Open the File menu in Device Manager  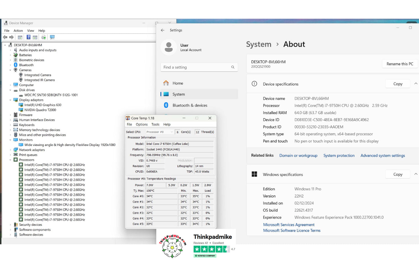tap(7, 31)
